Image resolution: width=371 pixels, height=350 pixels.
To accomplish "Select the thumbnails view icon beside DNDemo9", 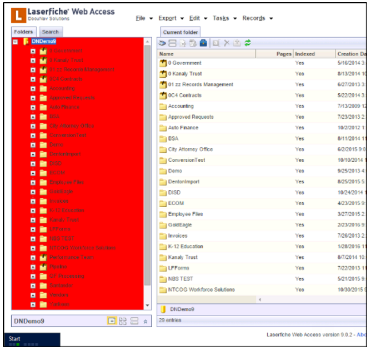I will tap(123, 321).
